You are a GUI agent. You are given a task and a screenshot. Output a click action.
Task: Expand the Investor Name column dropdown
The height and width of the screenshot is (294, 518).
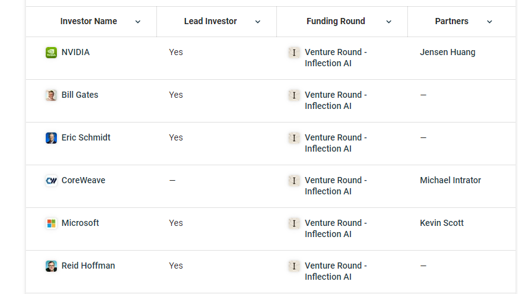coord(138,22)
